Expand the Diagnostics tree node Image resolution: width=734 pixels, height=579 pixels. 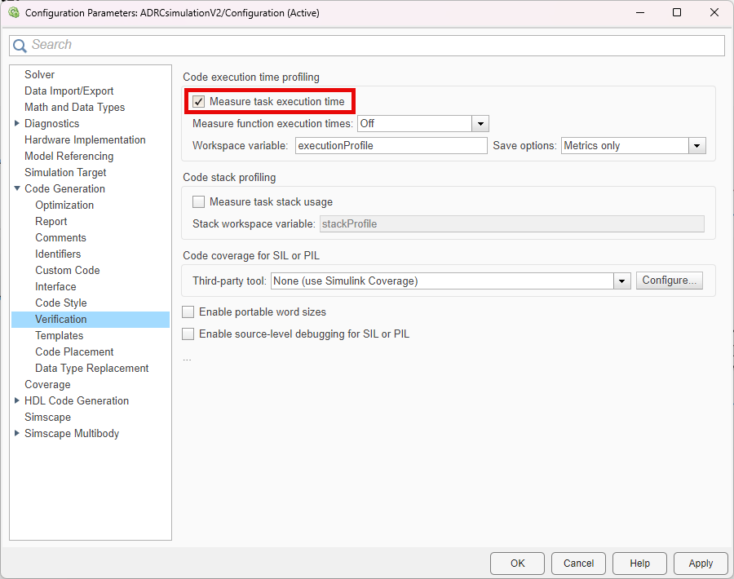point(18,124)
